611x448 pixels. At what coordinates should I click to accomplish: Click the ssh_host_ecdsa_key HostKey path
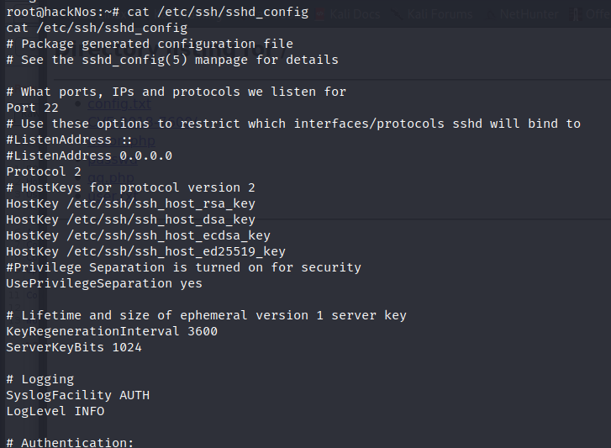168,235
